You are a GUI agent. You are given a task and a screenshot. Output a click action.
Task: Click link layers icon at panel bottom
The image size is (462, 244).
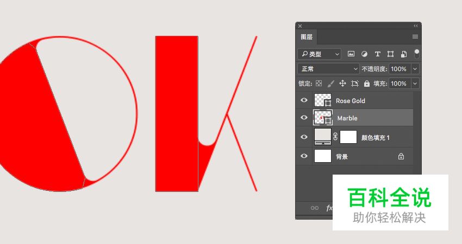pyautogui.click(x=314, y=208)
